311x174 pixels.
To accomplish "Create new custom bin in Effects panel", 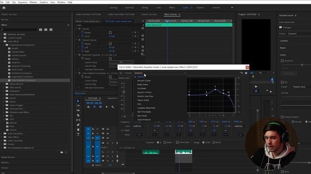I will point(62,152).
